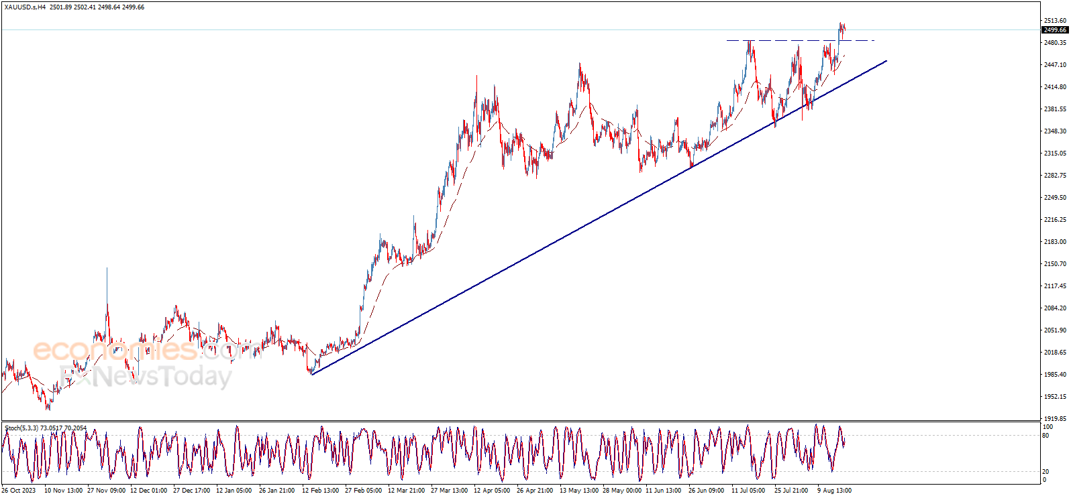
Task: Click the stochastic scale value 100
Action: [x=1048, y=427]
